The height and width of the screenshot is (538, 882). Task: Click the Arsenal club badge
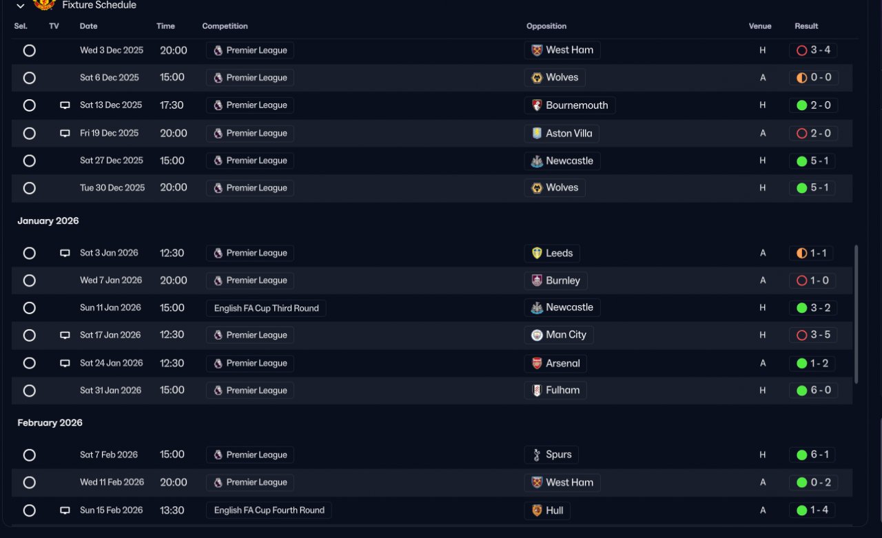537,363
